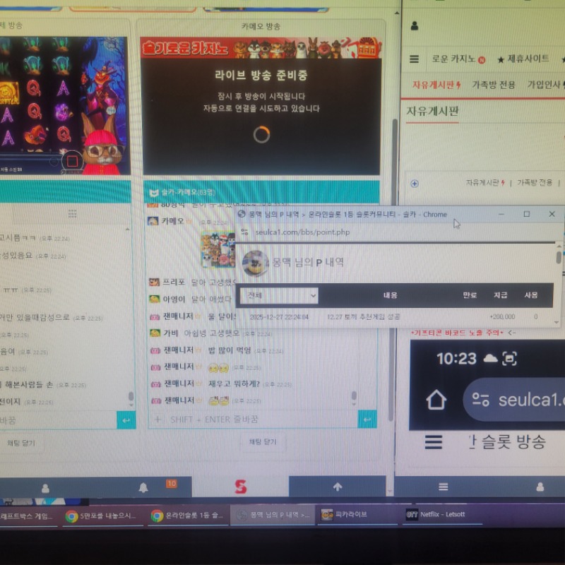Open notifications bell with 10 badge
Viewport: 565px width, 565px height.
click(143, 487)
